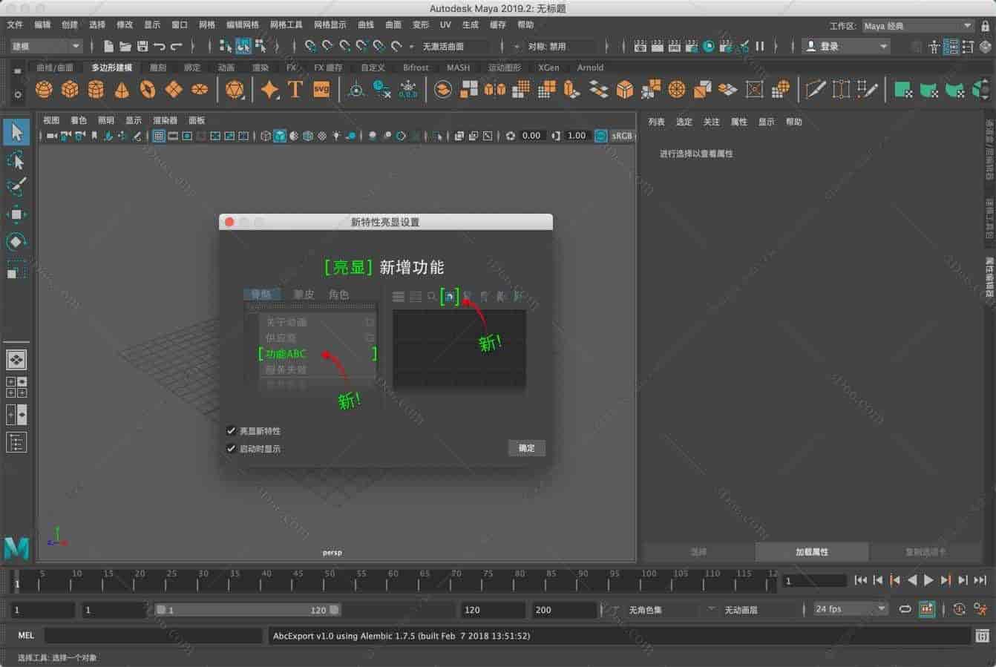This screenshot has width=996, height=667.
Task: Uncheck the 启动时显示 checkbox in the dialog
Action: [232, 448]
